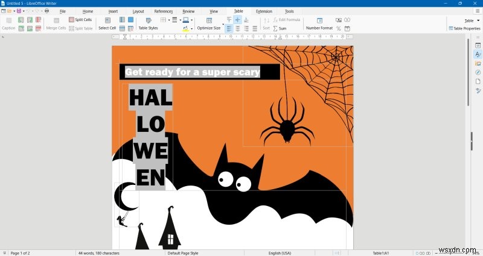483x256 pixels.
Task: Expand the Open folder dropdown arrow
Action: tap(14, 11)
